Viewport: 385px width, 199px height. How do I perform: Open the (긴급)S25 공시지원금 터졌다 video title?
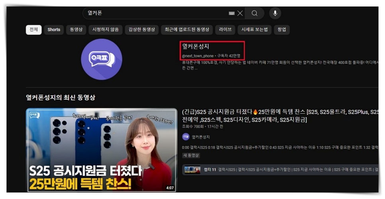(280, 116)
